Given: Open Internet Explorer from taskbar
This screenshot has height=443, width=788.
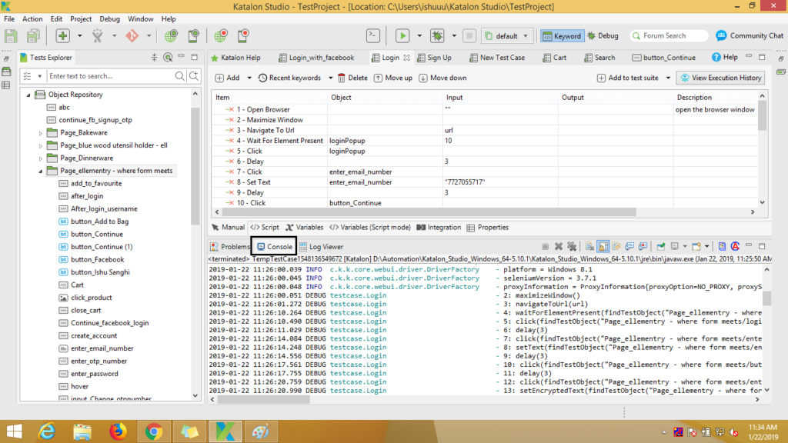Looking at the screenshot, I should pyautogui.click(x=47, y=431).
